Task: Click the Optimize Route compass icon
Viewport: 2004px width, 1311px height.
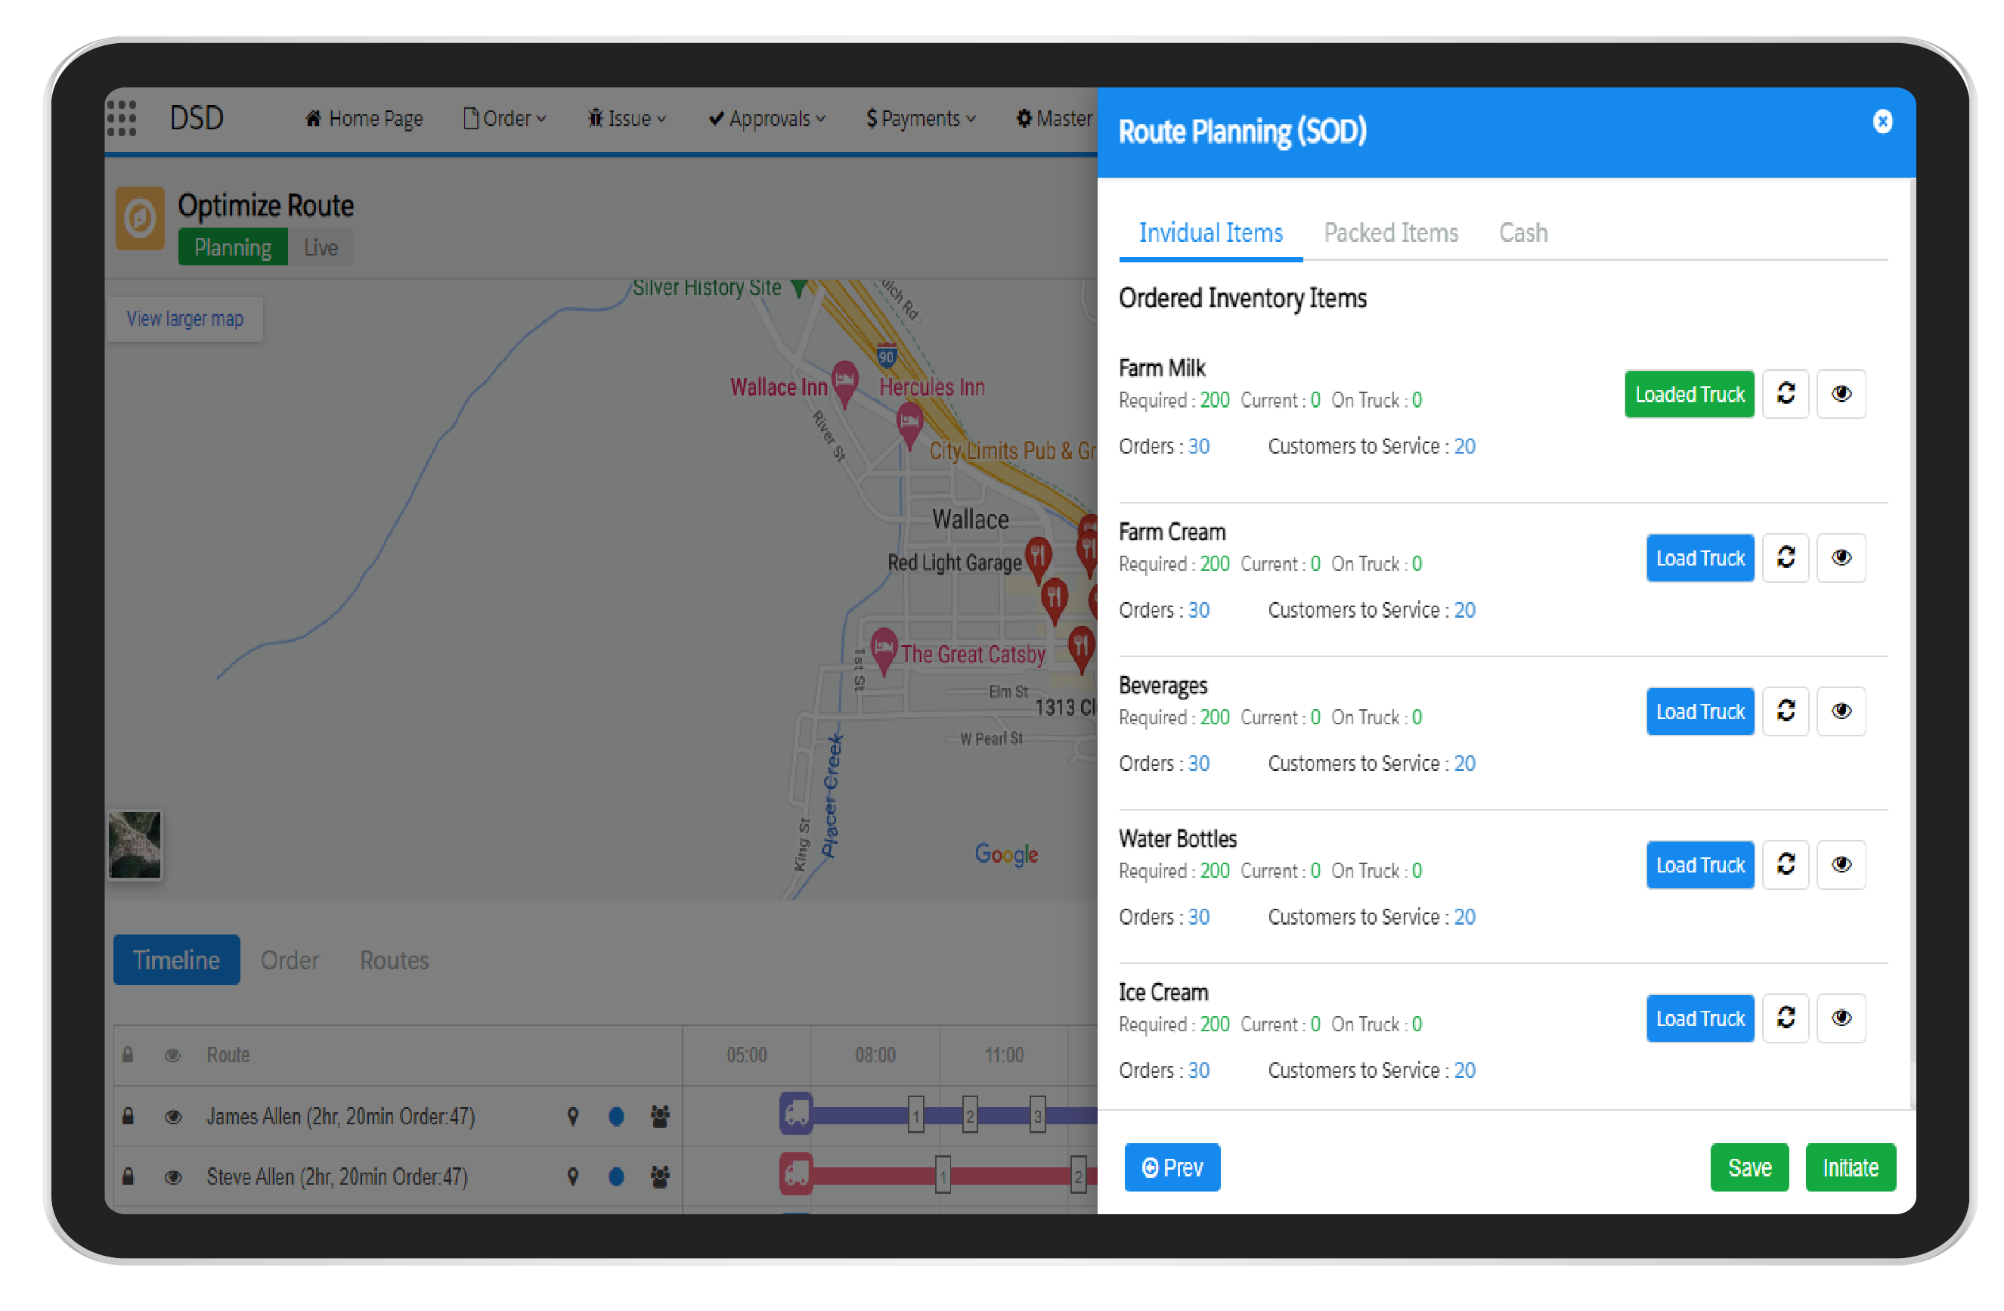Action: point(140,218)
